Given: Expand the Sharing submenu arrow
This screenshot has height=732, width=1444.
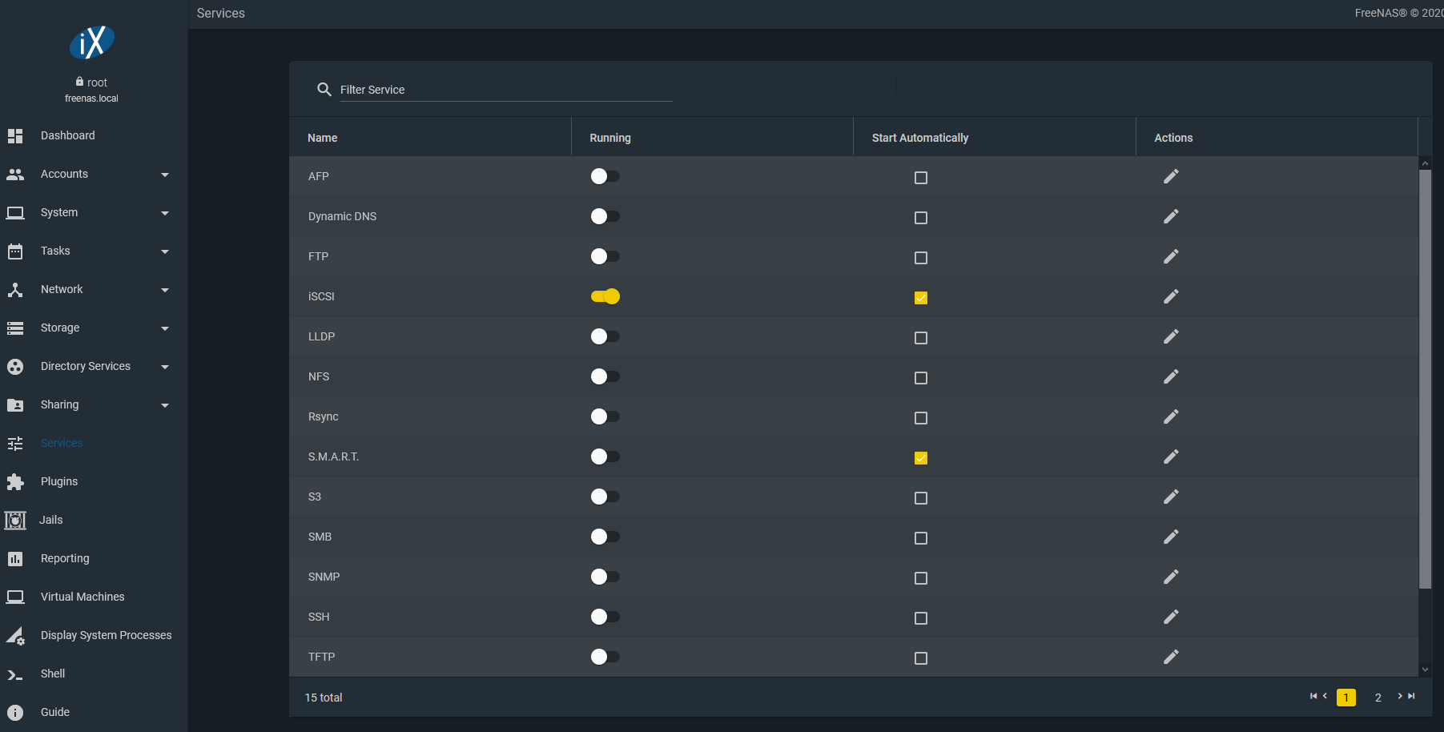Looking at the screenshot, I should (x=165, y=405).
